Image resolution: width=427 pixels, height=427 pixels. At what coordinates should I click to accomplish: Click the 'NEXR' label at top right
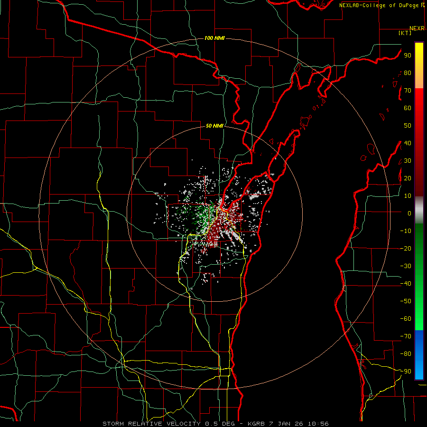point(417,28)
